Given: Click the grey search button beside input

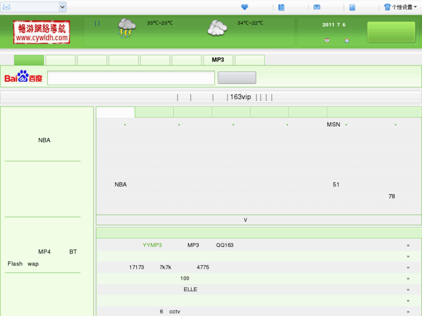Looking at the screenshot, I should coord(237,78).
